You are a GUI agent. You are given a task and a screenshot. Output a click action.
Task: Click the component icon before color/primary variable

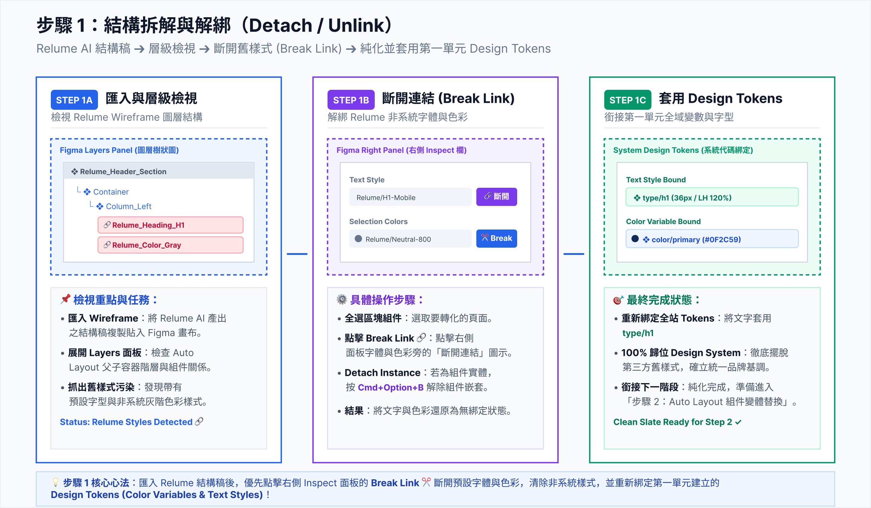(646, 239)
